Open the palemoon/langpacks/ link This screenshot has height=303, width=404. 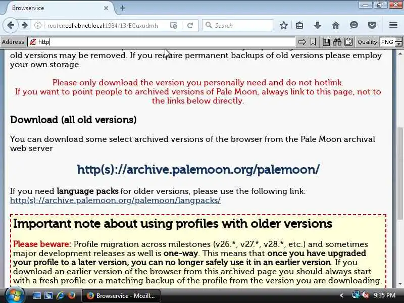[116, 200]
